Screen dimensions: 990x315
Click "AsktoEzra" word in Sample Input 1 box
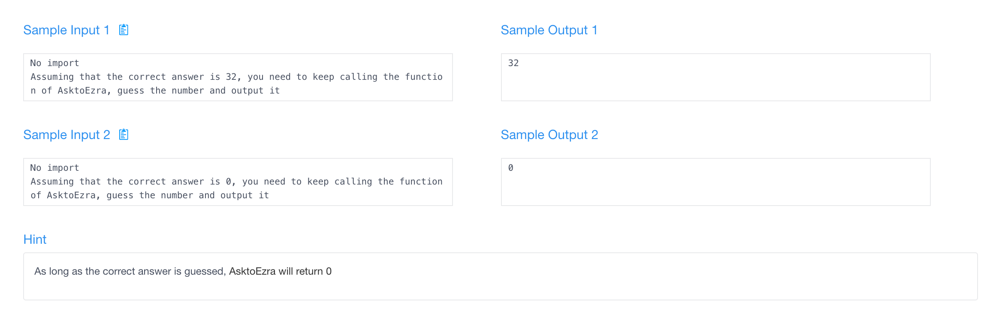point(82,91)
